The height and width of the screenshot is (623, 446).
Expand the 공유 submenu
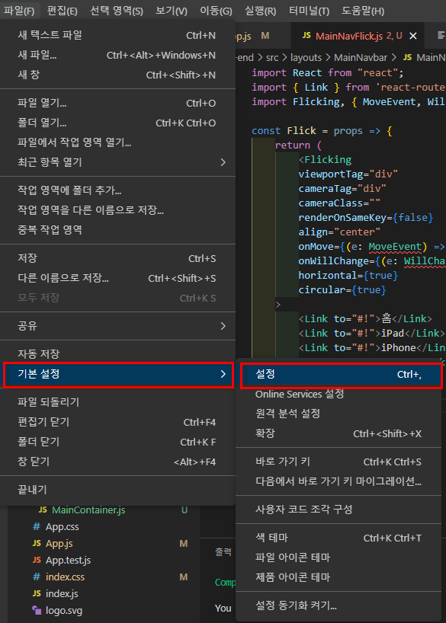[x=117, y=326]
